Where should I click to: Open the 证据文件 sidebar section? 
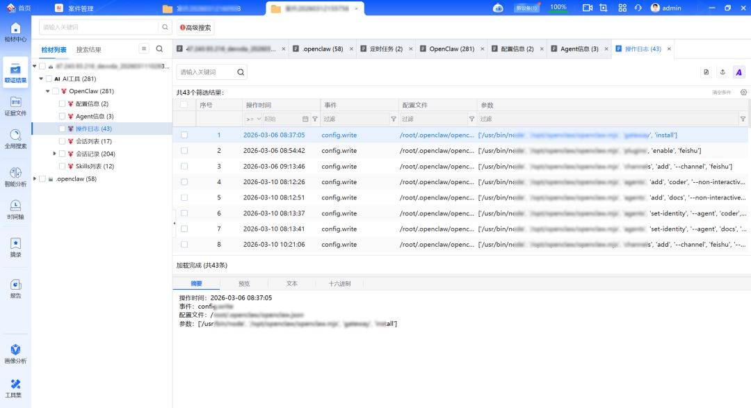15,106
